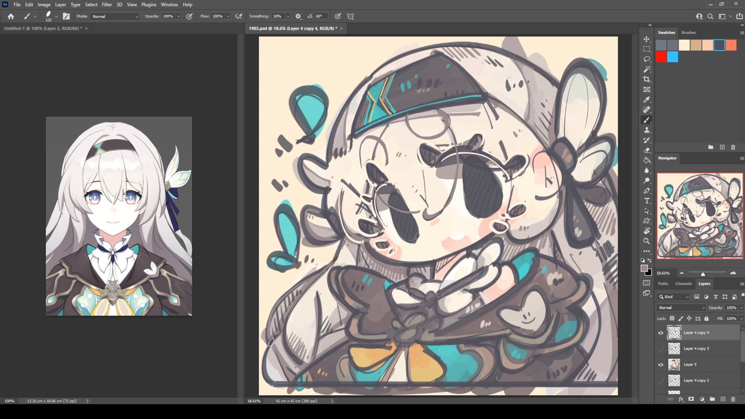Select the Rotate View hand tool
The height and width of the screenshot is (419, 745).
(x=646, y=231)
